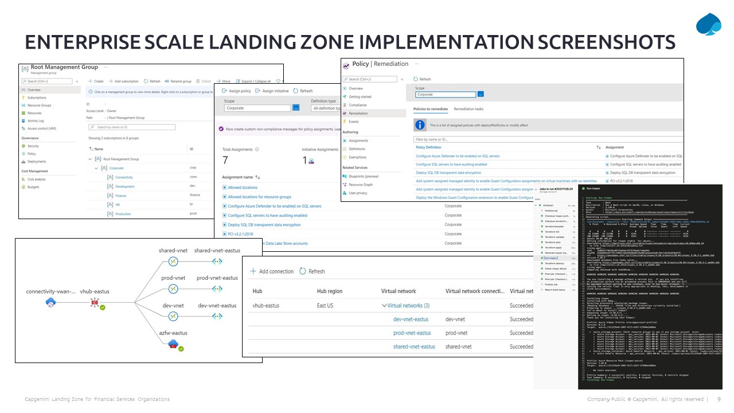Click the Refresh icon in Root Management Group toolbar
This screenshot has width=734, height=413.
click(146, 81)
